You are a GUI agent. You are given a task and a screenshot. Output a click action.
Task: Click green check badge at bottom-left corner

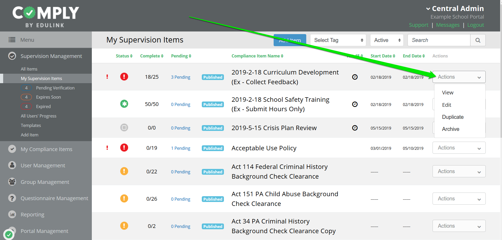tap(9, 234)
